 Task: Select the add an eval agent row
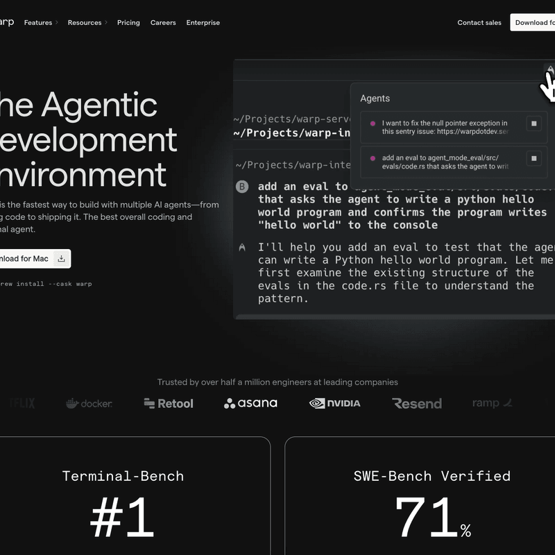click(454, 162)
